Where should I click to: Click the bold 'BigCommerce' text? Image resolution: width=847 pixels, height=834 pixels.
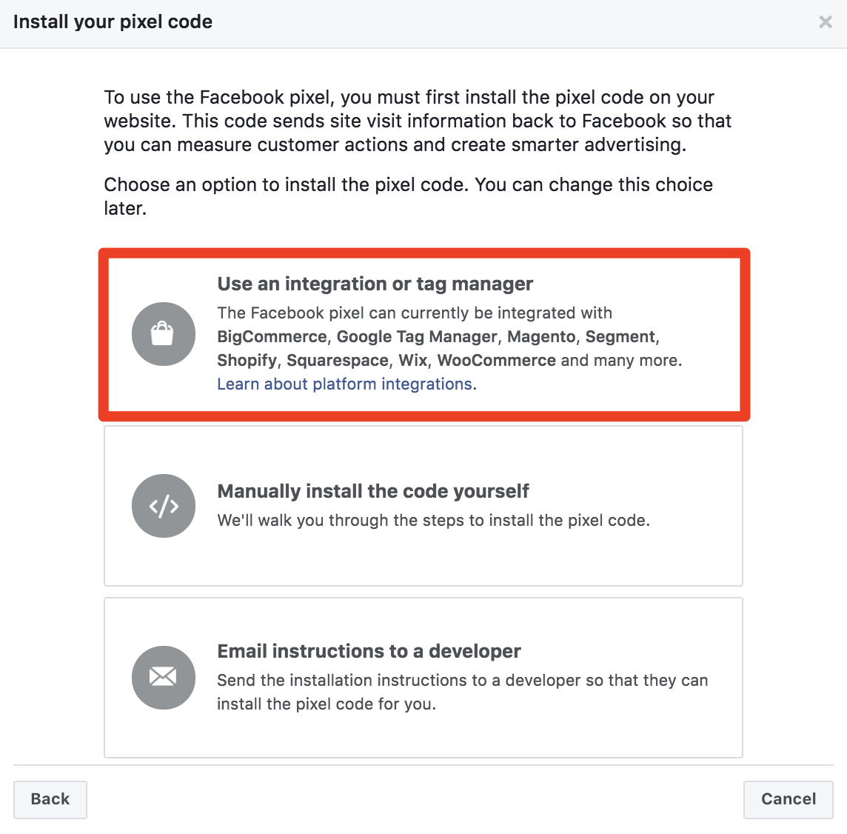pos(272,336)
